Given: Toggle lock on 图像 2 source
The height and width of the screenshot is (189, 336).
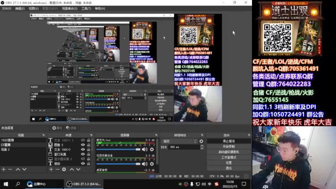Looking at the screenshot, I should [89, 144].
